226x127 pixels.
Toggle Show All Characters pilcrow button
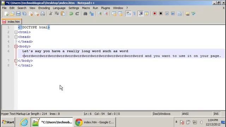coord(134,14)
